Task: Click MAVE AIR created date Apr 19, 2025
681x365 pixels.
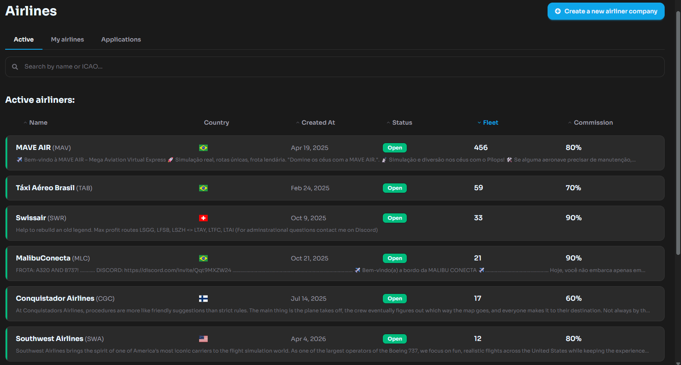Action: [309, 148]
